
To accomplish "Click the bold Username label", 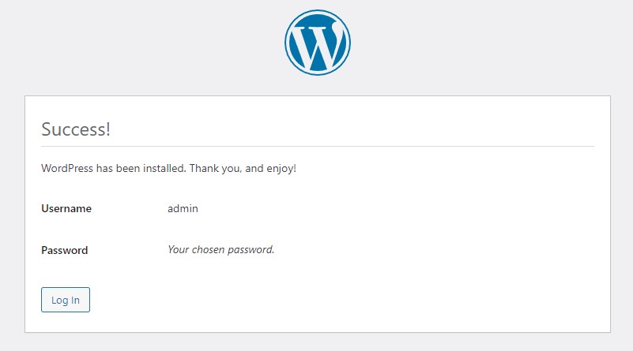I will pyautogui.click(x=66, y=208).
